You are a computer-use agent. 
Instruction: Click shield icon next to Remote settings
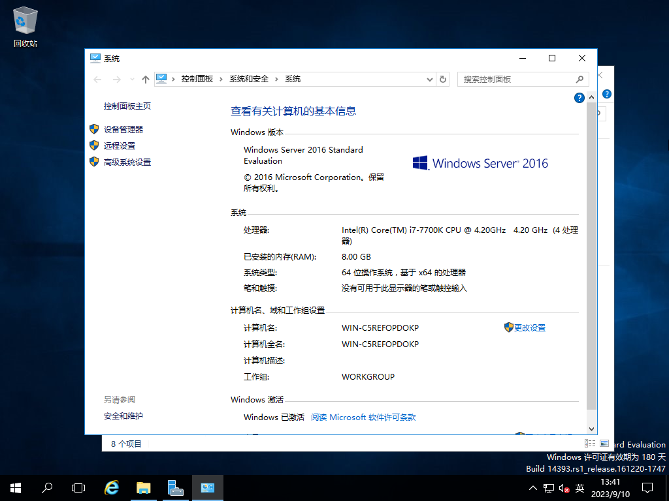(94, 145)
